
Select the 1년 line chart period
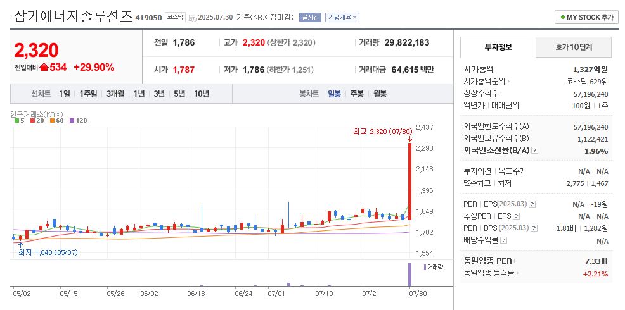coord(139,94)
